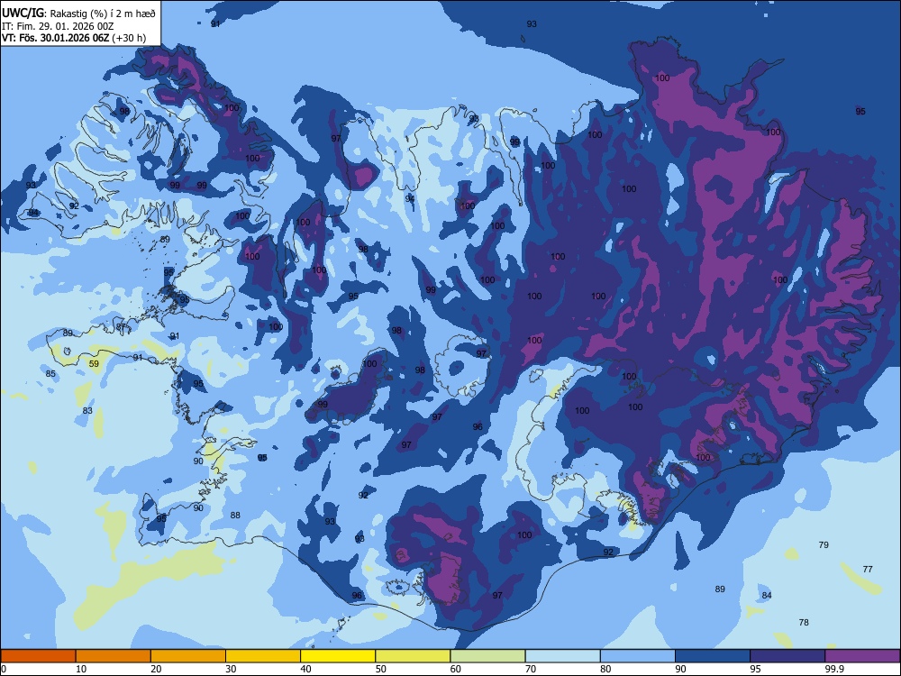
Task: Click the '99.9' legend tick label
Action: coord(834,669)
